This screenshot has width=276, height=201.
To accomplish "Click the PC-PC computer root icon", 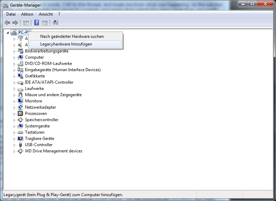I will [14, 32].
